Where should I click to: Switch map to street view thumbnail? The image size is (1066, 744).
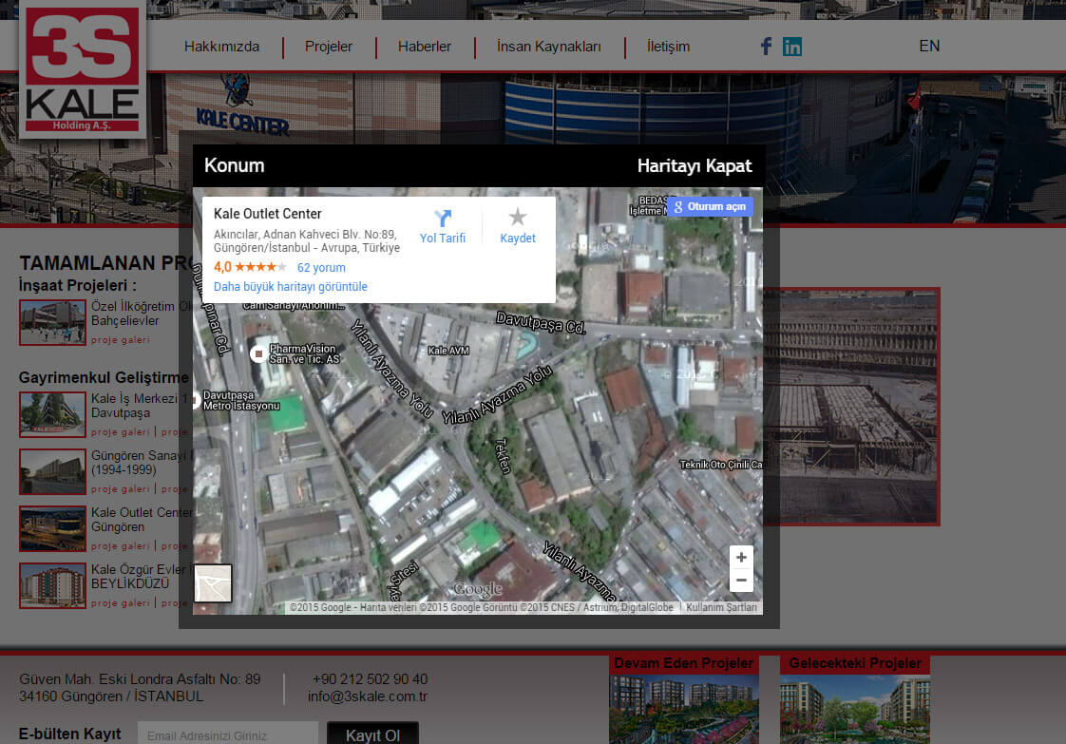coord(213,583)
